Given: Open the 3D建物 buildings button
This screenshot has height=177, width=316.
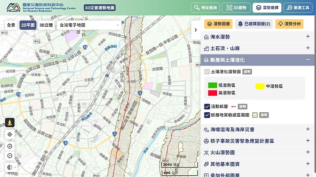Looking at the screenshot, I should pos(236,7).
